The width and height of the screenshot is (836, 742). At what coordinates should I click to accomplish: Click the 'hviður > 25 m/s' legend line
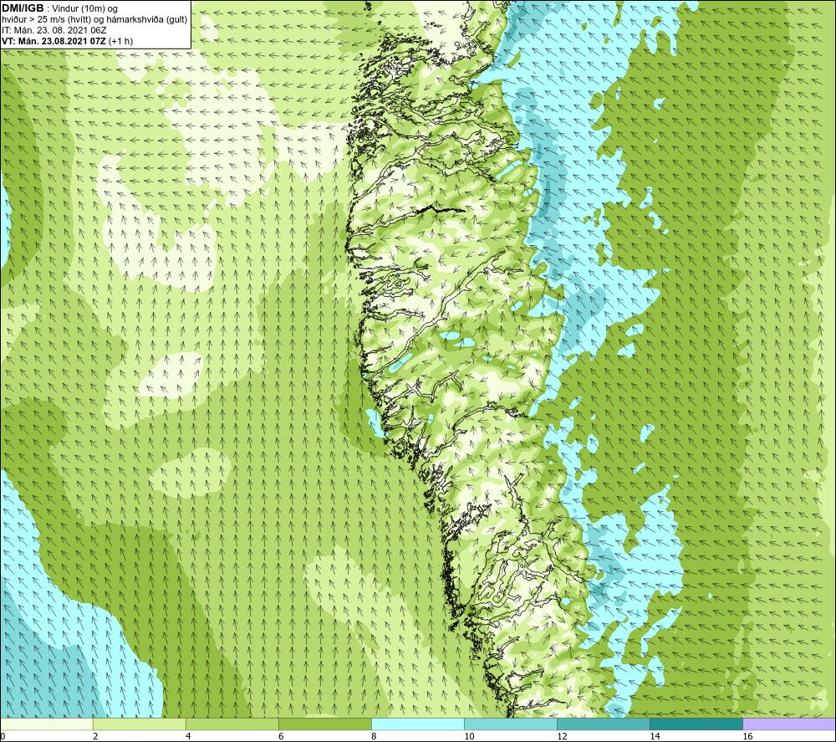point(94,20)
